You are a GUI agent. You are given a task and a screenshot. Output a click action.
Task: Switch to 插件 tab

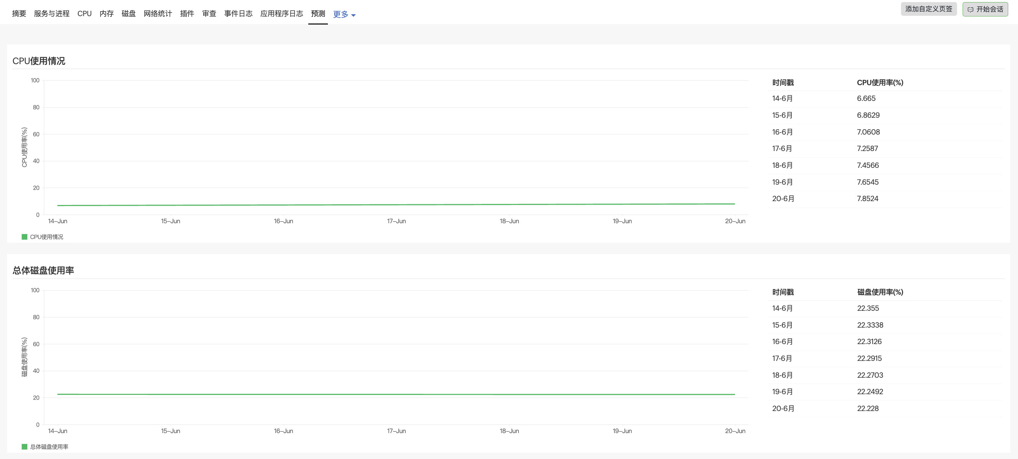pos(187,14)
